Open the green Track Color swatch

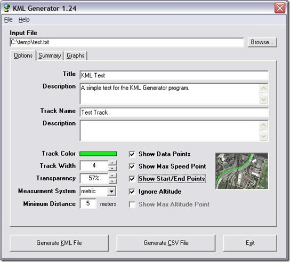point(98,154)
